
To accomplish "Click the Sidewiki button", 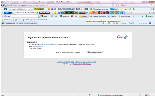I will (x=83, y=16).
